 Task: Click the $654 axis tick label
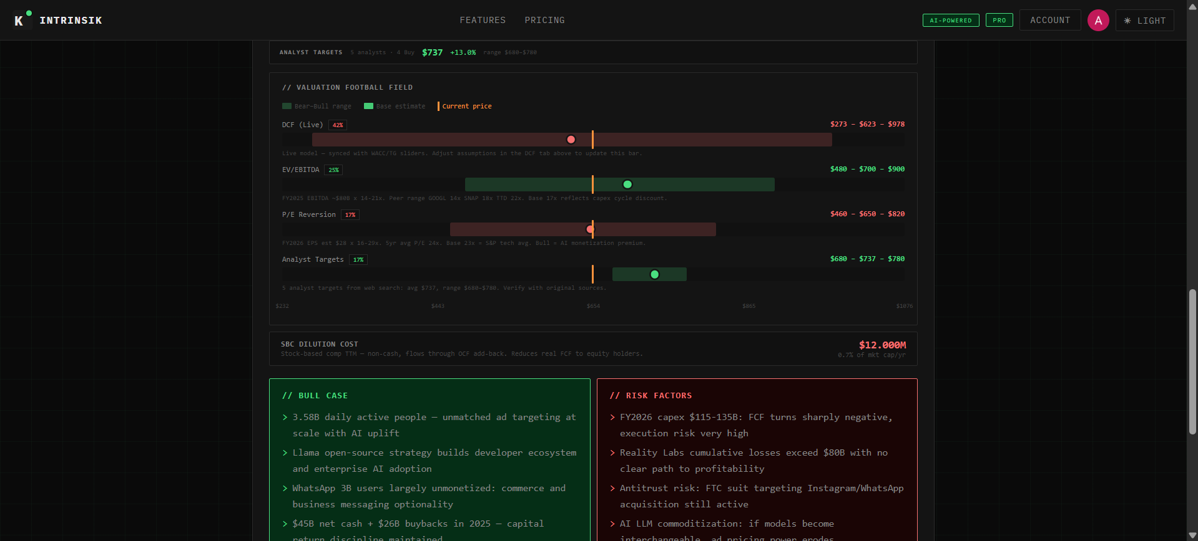click(593, 306)
